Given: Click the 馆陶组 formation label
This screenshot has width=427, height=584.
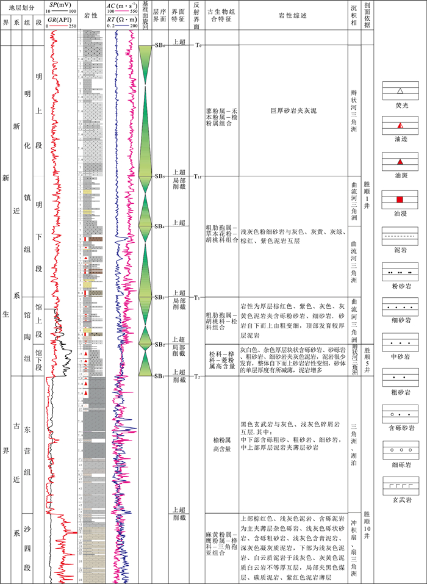Looking at the screenshot, I should tap(27, 337).
